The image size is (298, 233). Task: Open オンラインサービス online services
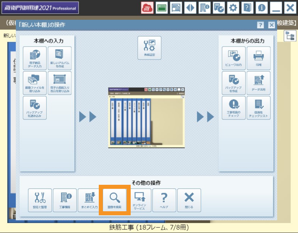tap(139, 200)
